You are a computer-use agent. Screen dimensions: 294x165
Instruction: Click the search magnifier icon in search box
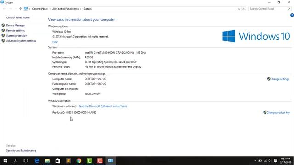point(288,9)
